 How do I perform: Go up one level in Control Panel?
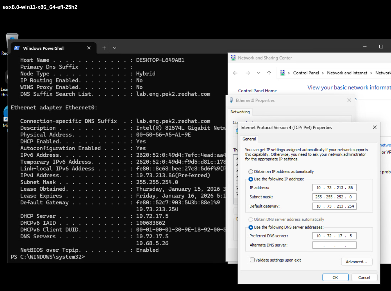(269, 73)
